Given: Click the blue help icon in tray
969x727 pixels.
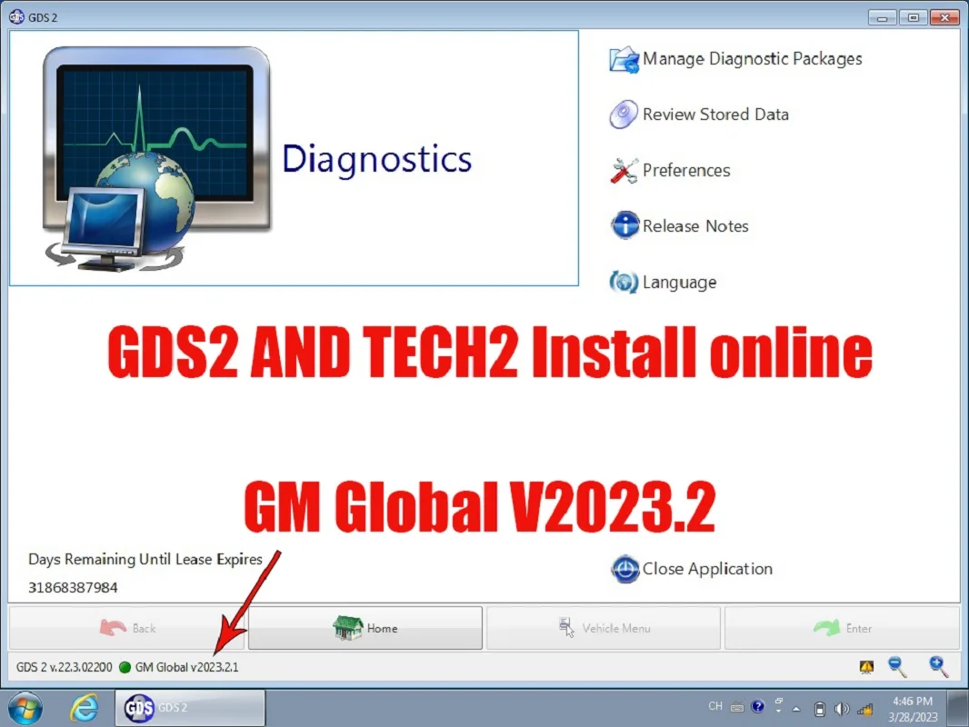Looking at the screenshot, I should [757, 707].
